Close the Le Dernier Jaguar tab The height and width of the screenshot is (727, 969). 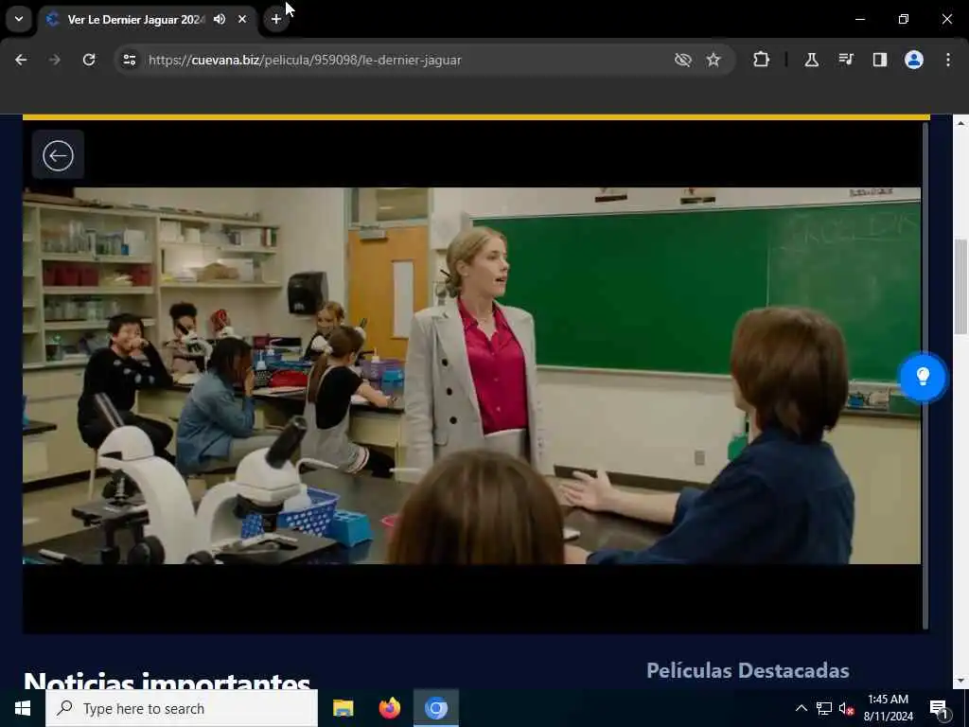pos(242,19)
